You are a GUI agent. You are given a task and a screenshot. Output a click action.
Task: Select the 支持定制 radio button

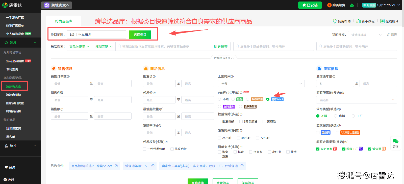click(219, 106)
